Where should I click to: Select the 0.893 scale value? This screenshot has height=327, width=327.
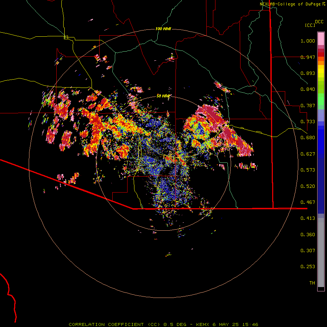click(x=308, y=73)
